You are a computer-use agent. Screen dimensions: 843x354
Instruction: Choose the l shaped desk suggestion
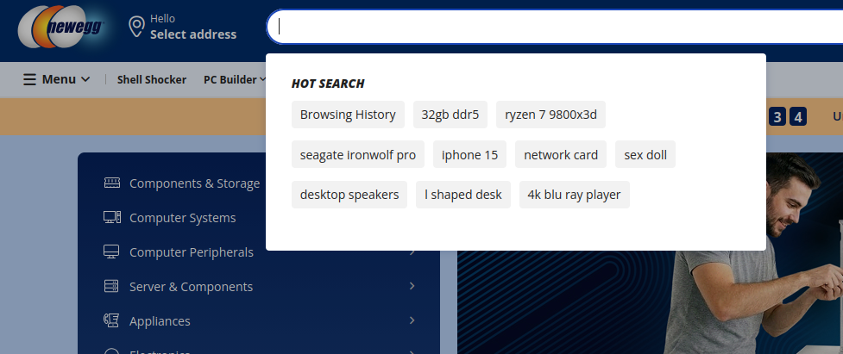[462, 194]
